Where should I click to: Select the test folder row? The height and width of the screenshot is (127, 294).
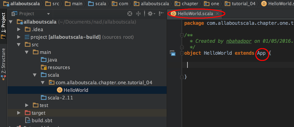(87, 105)
